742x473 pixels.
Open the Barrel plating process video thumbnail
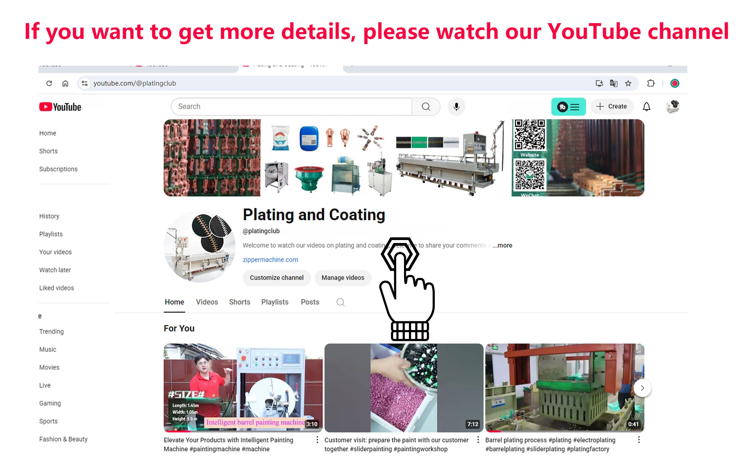(564, 388)
